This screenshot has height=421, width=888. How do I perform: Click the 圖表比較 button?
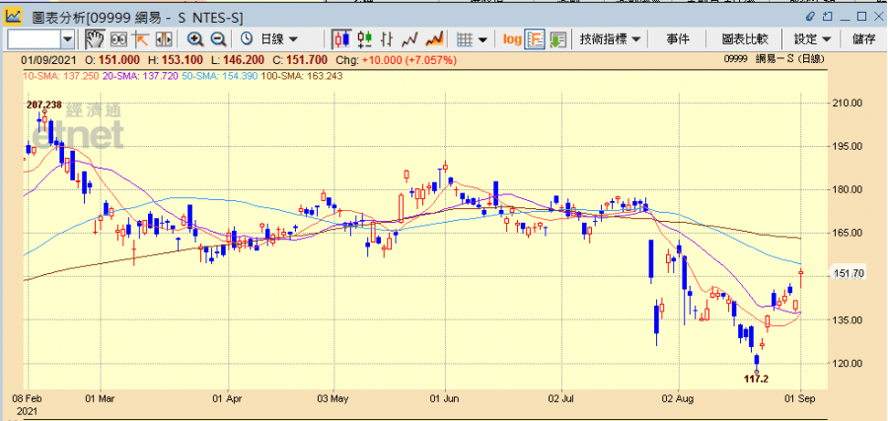click(x=745, y=39)
